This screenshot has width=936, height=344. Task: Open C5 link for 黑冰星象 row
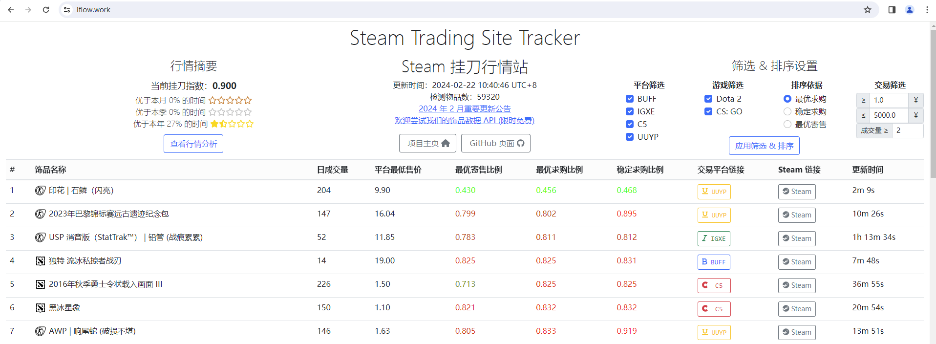pyautogui.click(x=714, y=309)
